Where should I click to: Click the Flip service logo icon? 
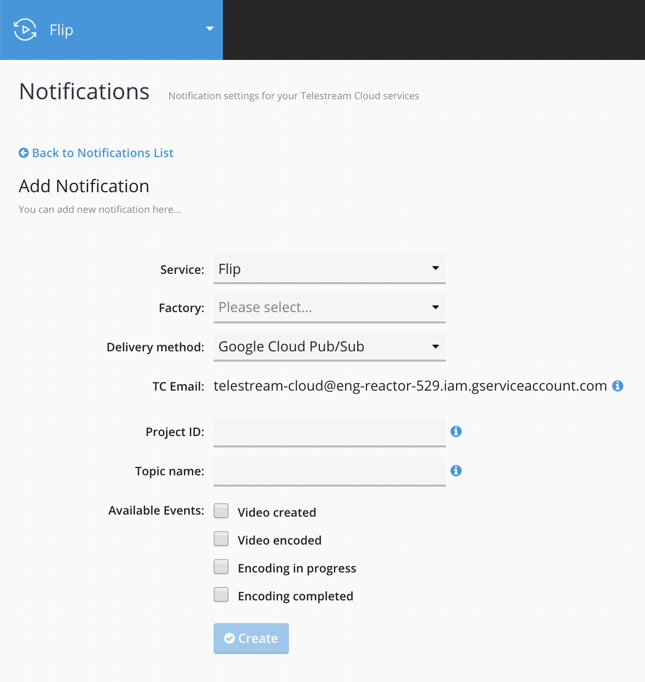pos(25,29)
